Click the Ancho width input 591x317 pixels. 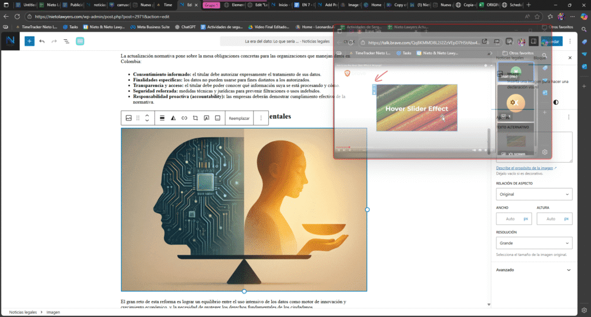coord(510,219)
